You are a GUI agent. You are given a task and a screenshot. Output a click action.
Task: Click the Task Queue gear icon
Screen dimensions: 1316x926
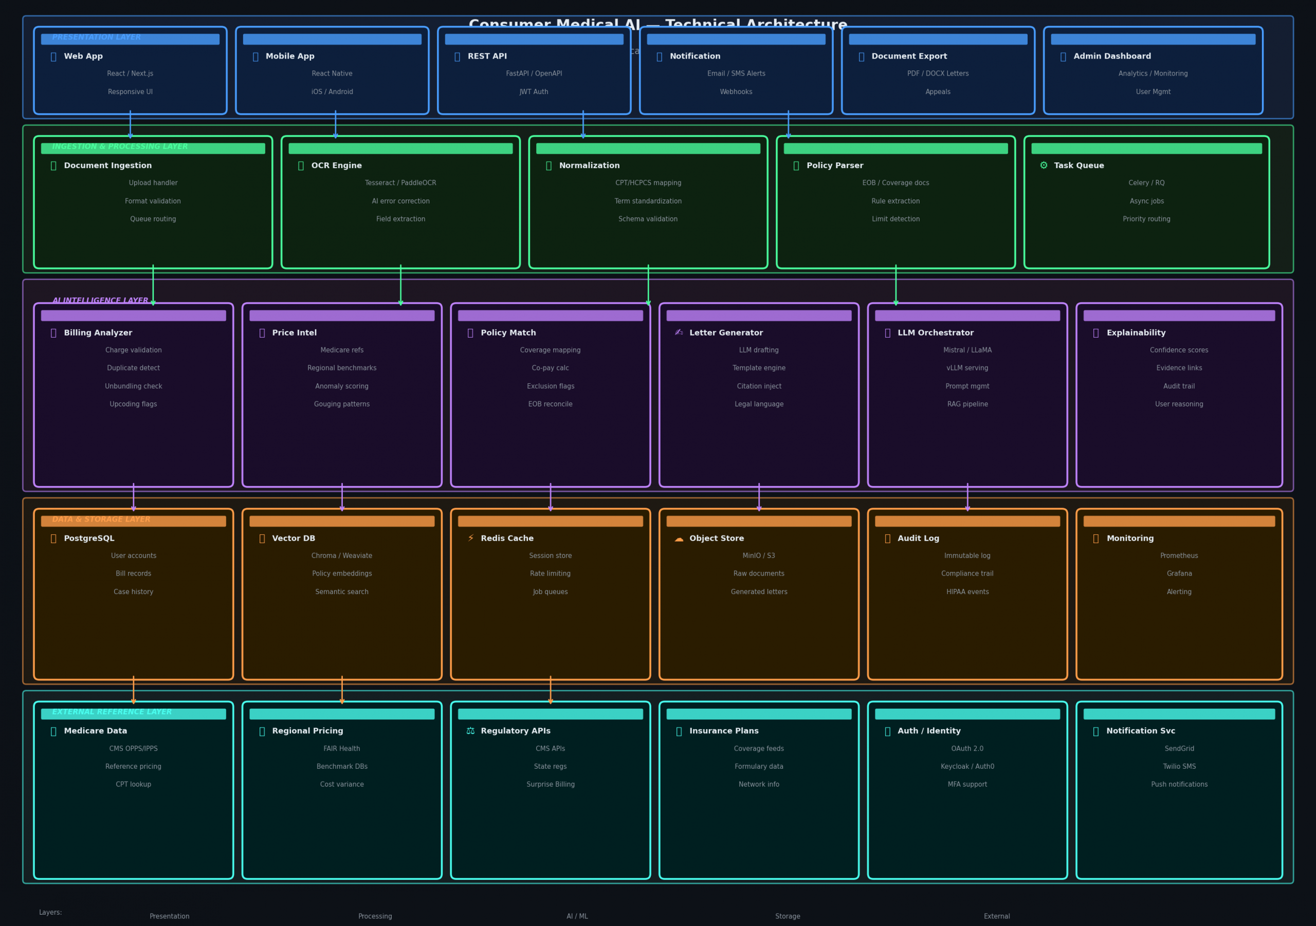pyautogui.click(x=1043, y=165)
